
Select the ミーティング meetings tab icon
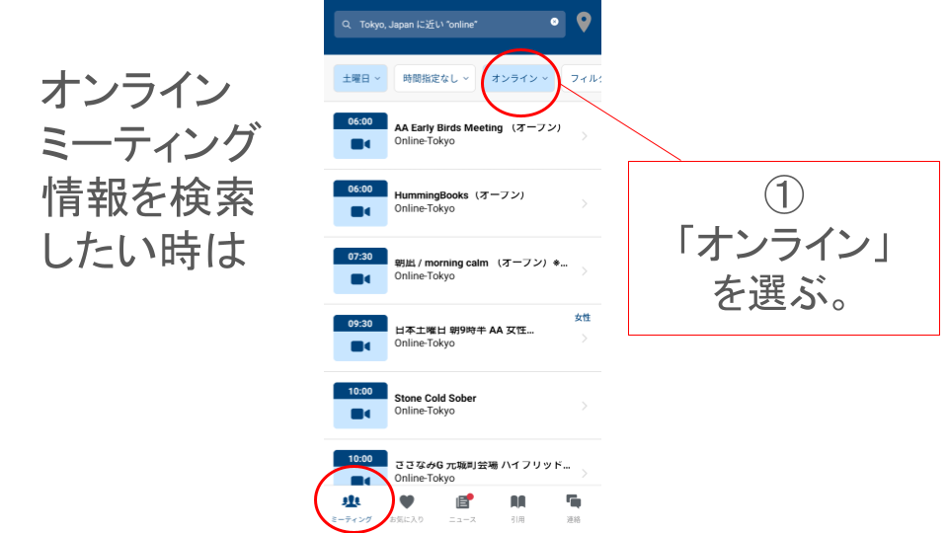tap(352, 503)
